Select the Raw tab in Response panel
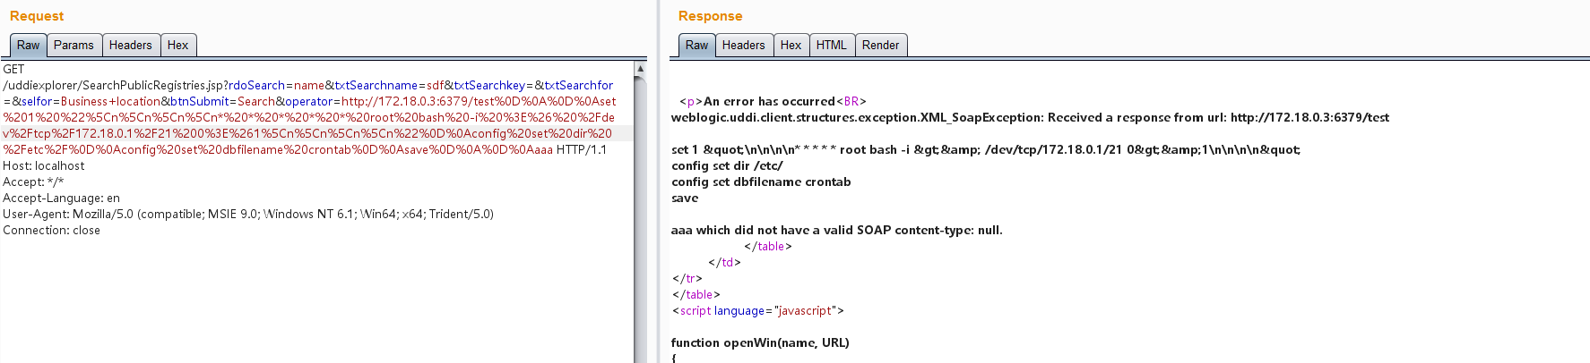The width and height of the screenshot is (1590, 363). (697, 46)
